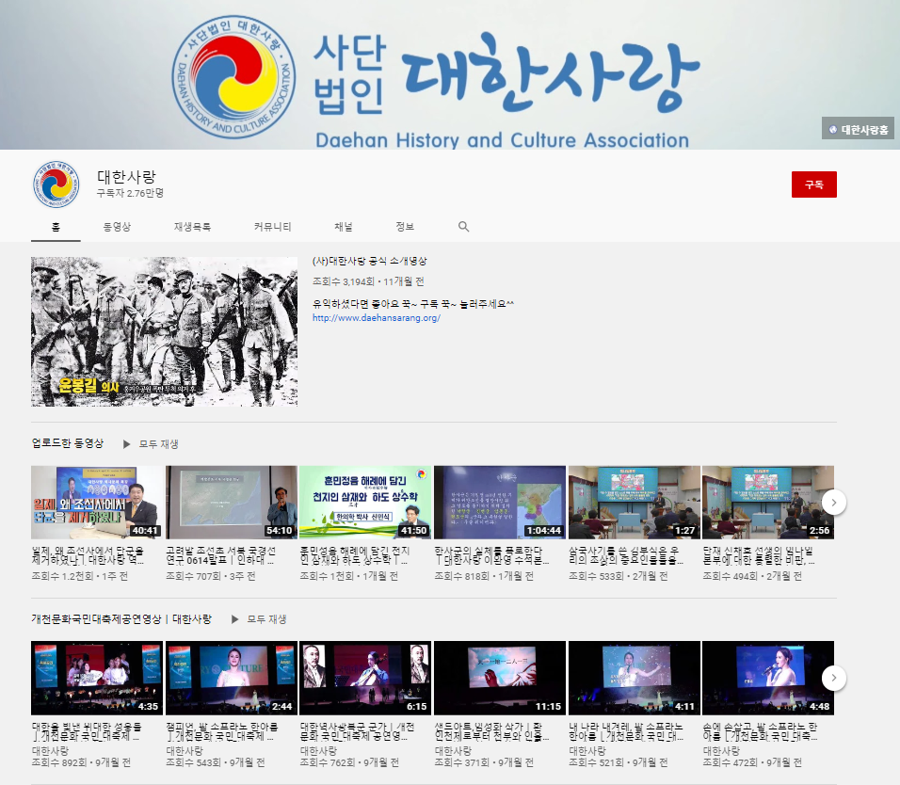Click '조회수 892회 • 9개월 전' text
The width and height of the screenshot is (900, 785).
81,762
